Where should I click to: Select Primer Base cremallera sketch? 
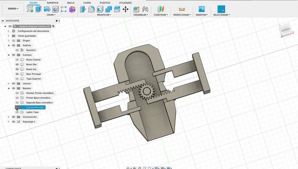[x=38, y=98]
